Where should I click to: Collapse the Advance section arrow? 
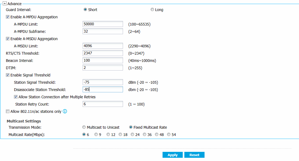click(4, 4)
